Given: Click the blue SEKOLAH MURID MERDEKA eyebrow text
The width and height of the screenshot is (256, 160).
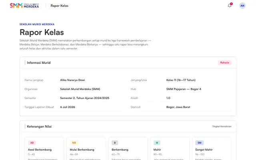Looking at the screenshot, I should pos(37,24).
